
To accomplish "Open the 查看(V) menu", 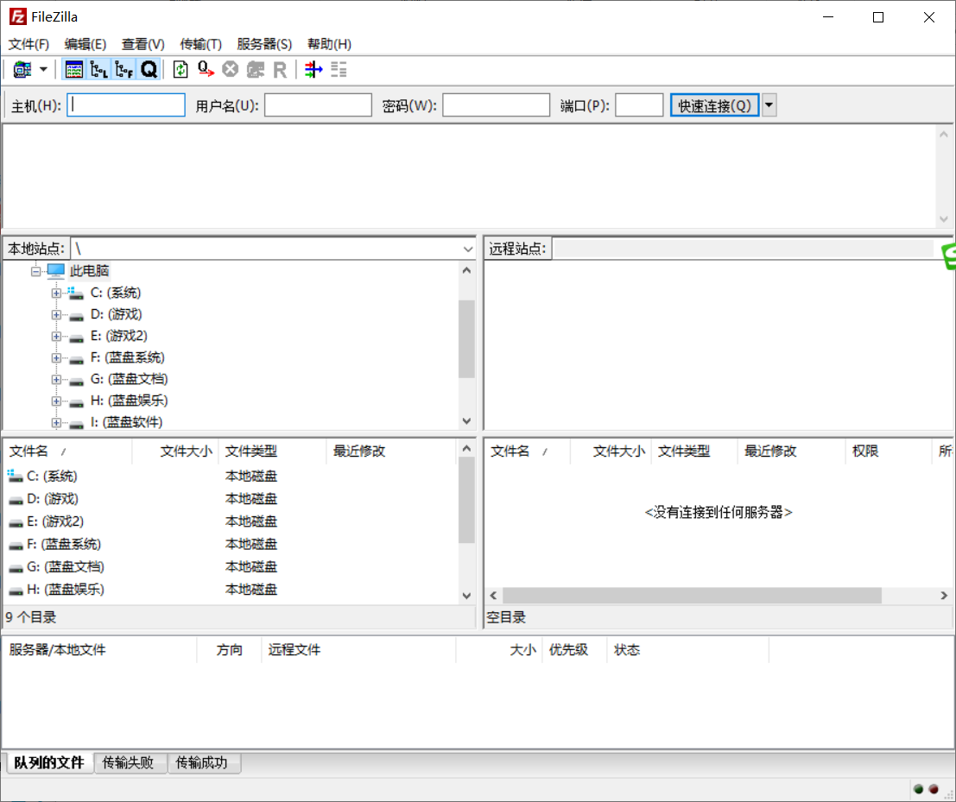I will point(142,44).
